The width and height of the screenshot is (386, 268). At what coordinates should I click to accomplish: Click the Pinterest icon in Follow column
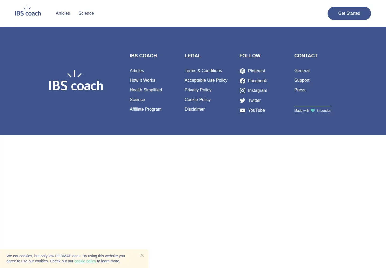coord(243,71)
